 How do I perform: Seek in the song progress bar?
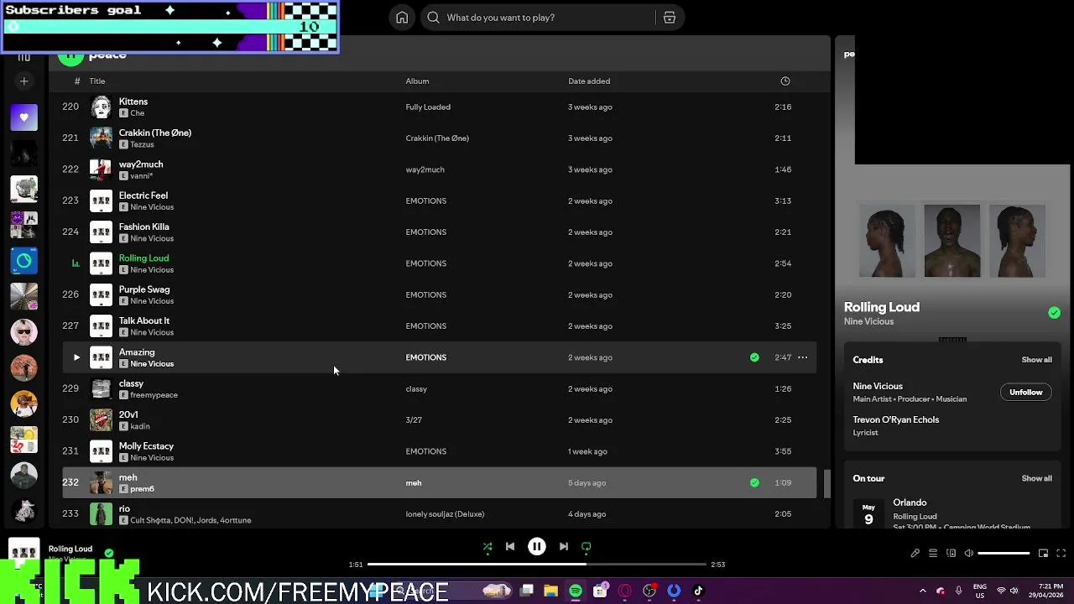point(537,565)
